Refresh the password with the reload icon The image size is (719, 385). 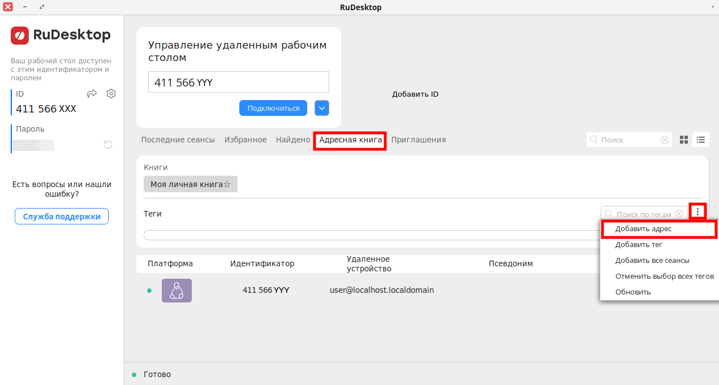(108, 145)
